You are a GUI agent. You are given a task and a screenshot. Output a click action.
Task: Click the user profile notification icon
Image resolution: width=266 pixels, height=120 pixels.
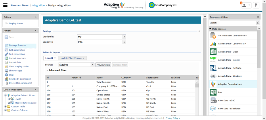click(244, 5)
